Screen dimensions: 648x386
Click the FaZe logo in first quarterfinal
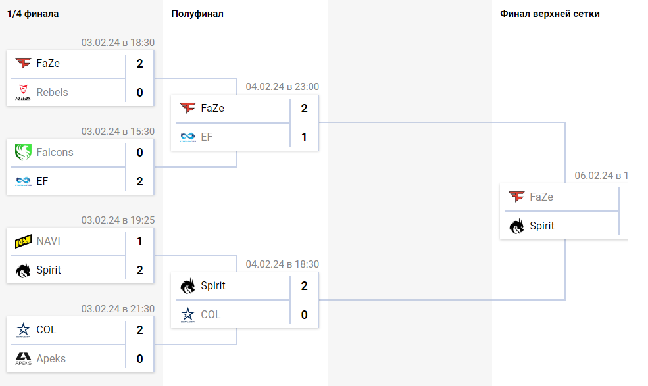coord(23,63)
